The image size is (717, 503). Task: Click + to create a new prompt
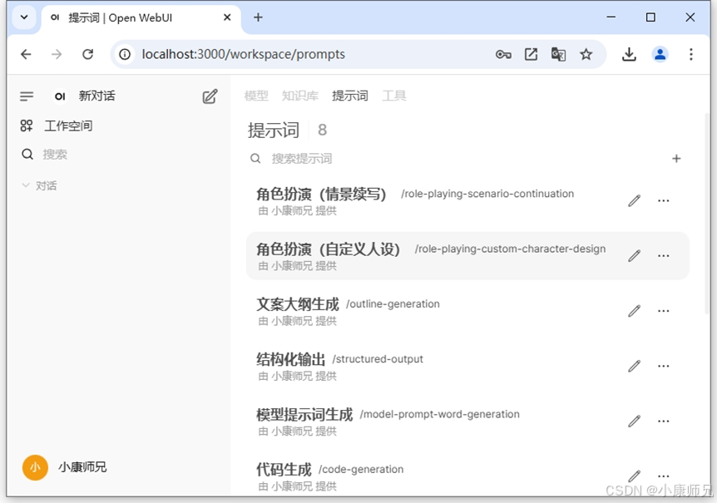676,158
